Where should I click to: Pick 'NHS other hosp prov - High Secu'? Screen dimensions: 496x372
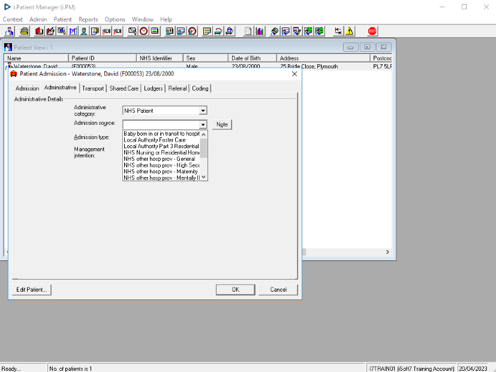pyautogui.click(x=161, y=166)
